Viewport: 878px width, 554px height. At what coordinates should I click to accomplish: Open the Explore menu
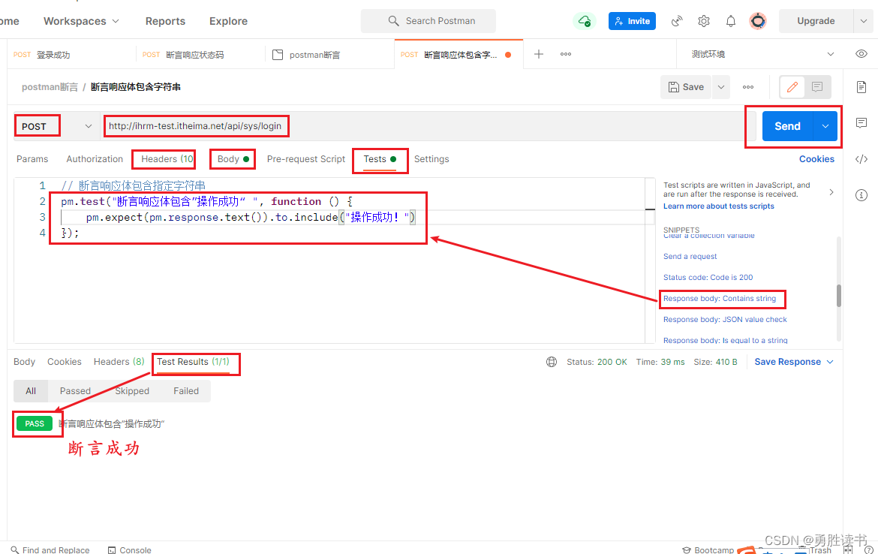(x=228, y=21)
